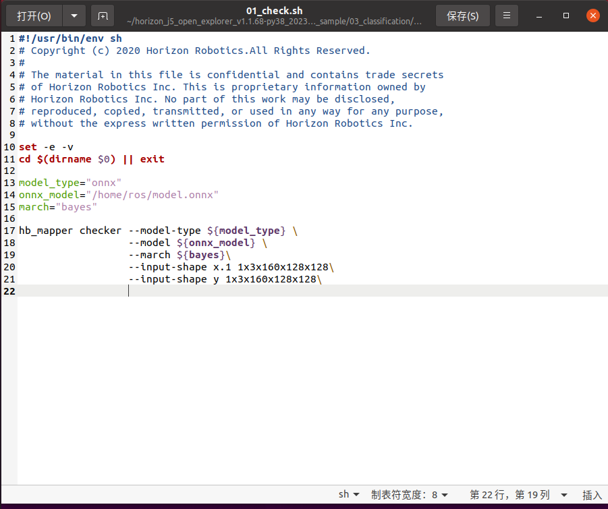The image size is (608, 509).
Task: Minimize the gedit window
Action: click(x=539, y=16)
